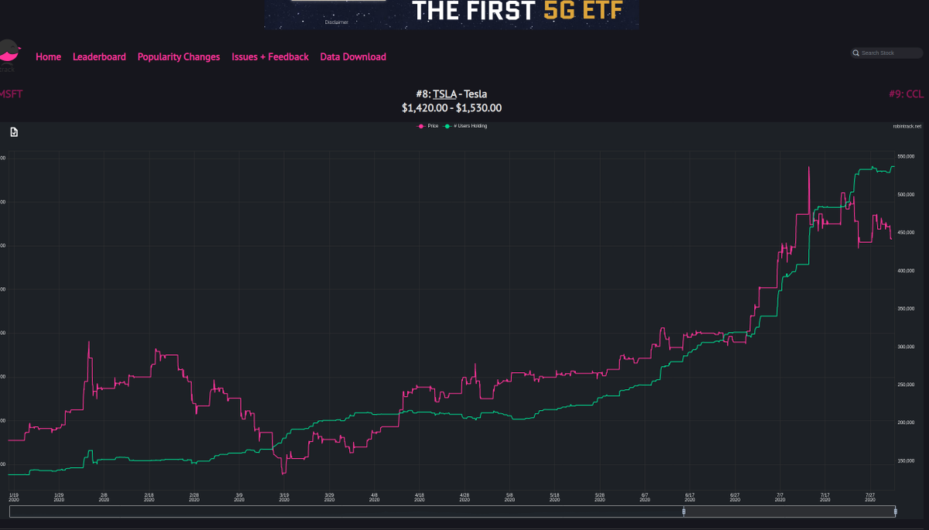Click the 550,000 right axis label

coord(904,157)
